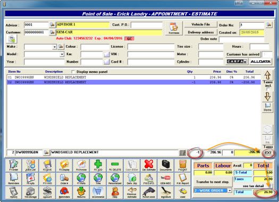Click into the Tire size field

210,47
